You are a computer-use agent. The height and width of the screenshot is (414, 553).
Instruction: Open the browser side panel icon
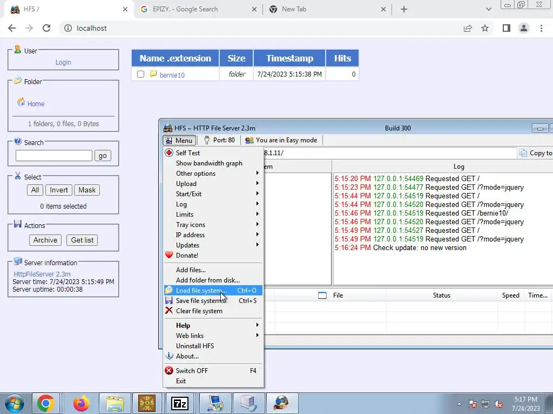[507, 28]
